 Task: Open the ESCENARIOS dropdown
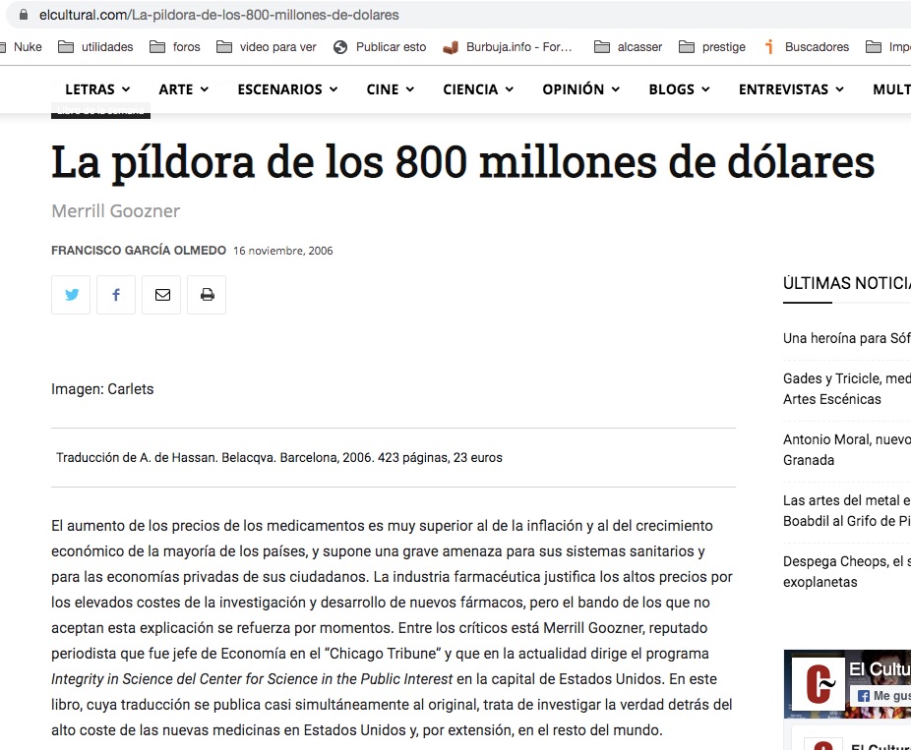tap(287, 89)
